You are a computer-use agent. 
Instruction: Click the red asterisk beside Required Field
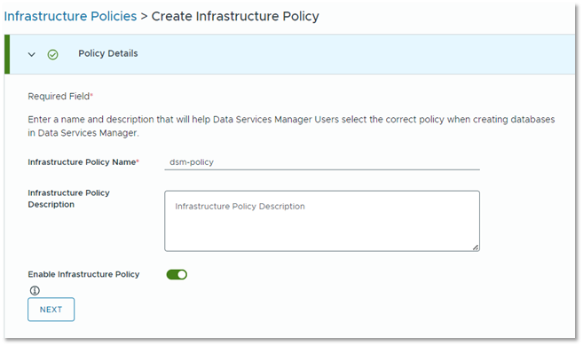click(x=91, y=95)
